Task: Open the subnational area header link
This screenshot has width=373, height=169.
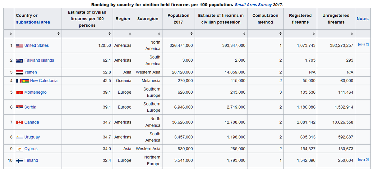Action: tap(33, 22)
